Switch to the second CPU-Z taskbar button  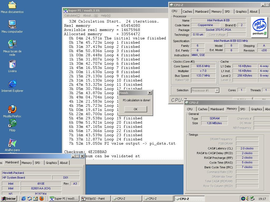158,199
